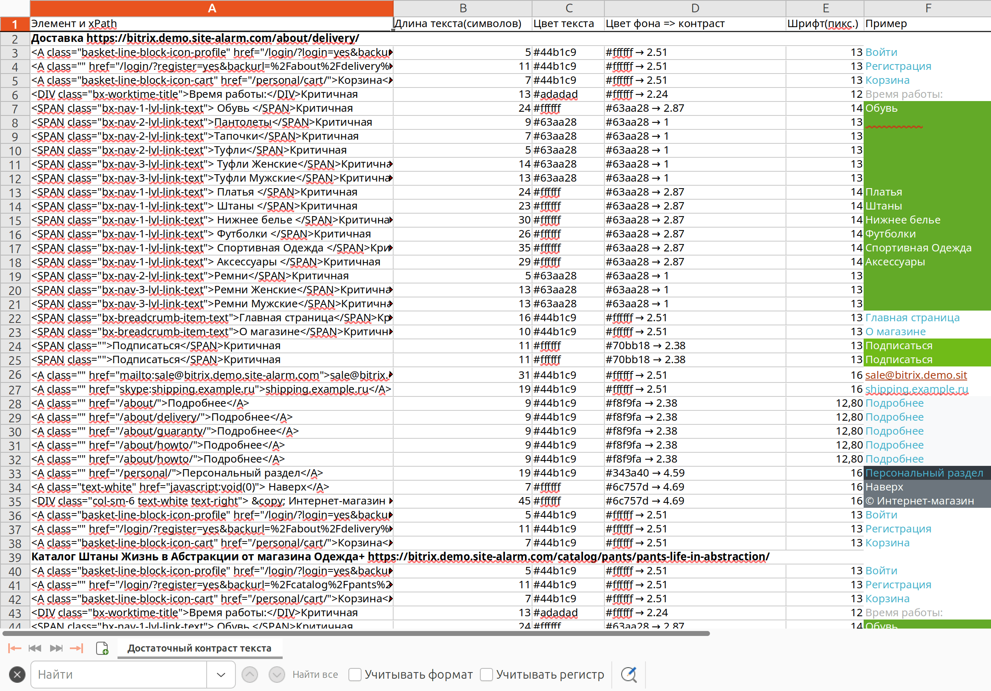991x691 pixels.
Task: Click inside the 'Найти' search field
Action: 119,674
